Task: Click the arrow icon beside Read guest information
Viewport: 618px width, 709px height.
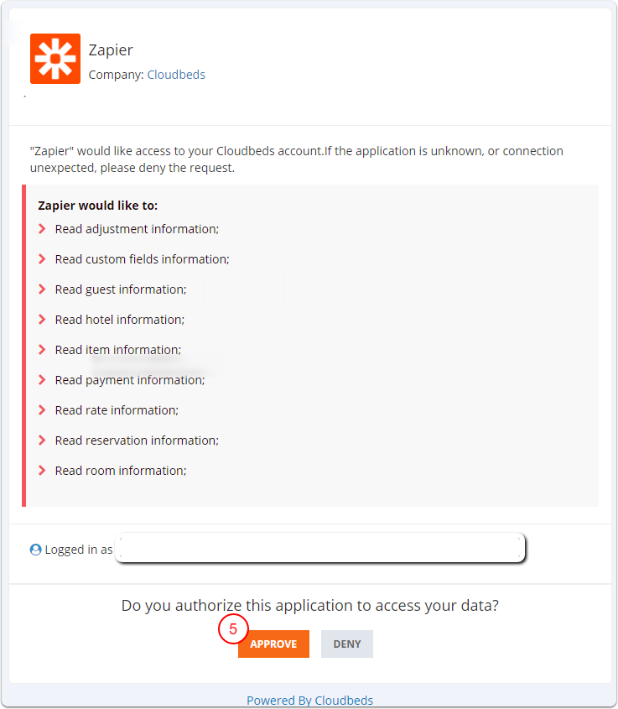Action: tap(43, 289)
